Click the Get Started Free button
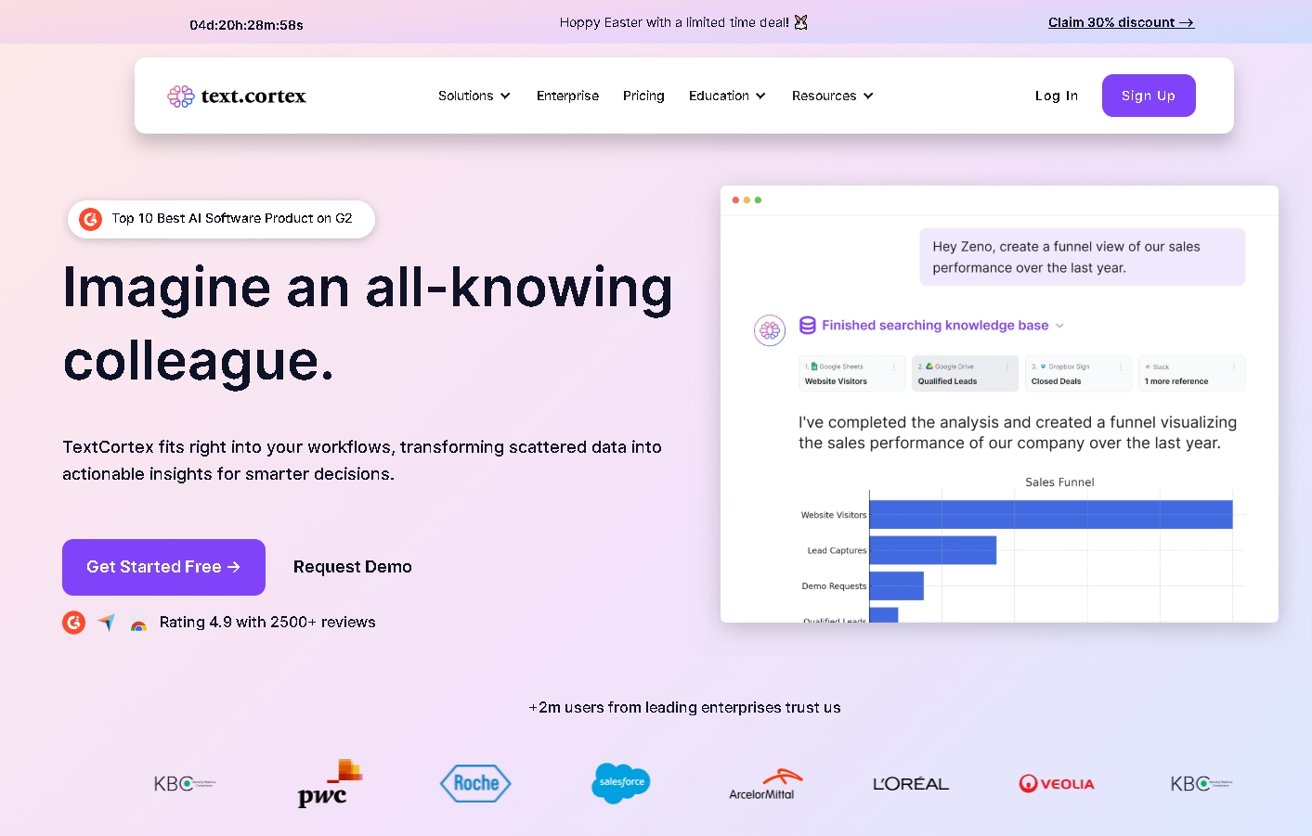Viewport: 1312px width, 836px height. 163,567
